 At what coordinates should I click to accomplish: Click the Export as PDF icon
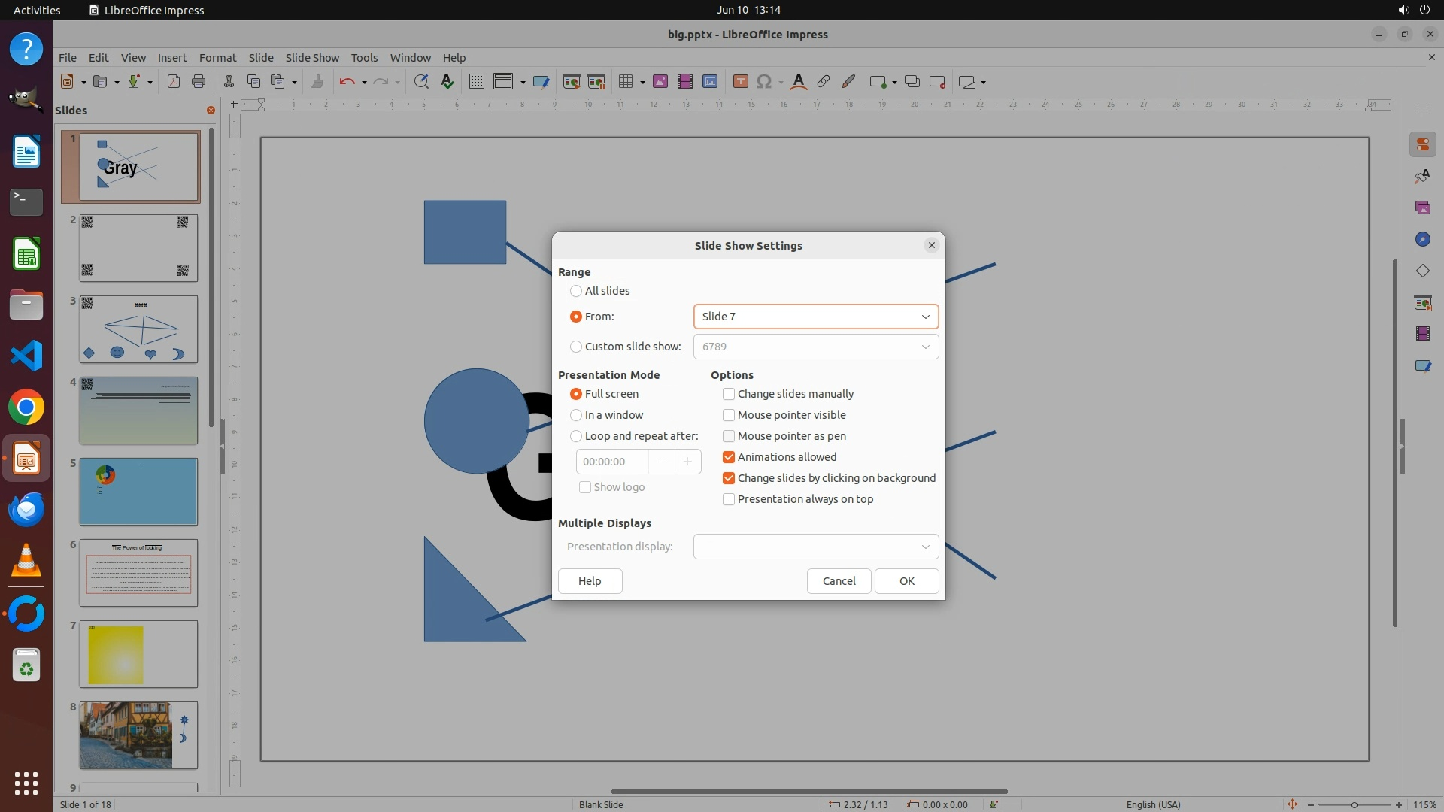(x=174, y=82)
